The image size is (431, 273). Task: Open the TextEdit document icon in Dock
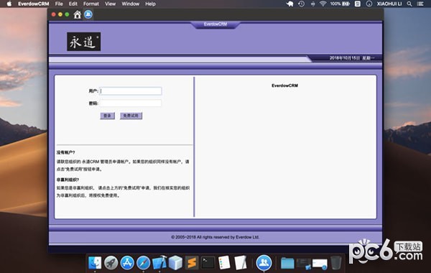click(x=240, y=263)
